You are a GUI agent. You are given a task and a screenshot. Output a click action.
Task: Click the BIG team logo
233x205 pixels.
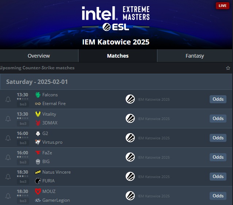tap(38, 162)
